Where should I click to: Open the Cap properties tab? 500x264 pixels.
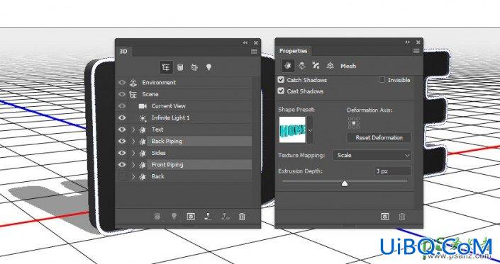pyautogui.click(x=316, y=66)
